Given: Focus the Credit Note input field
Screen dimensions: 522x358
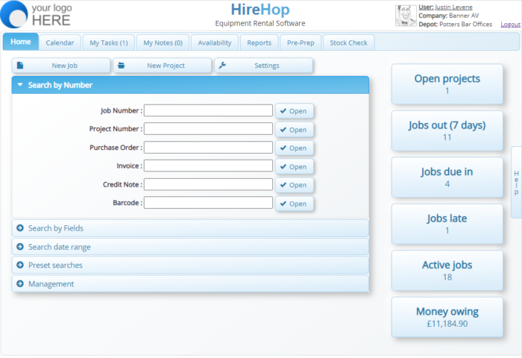Looking at the screenshot, I should [208, 184].
